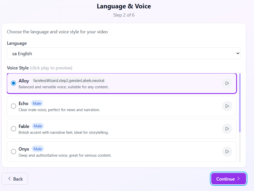The height and width of the screenshot is (191, 254).
Task: Click the GB flag code in language field
Action: 14,54
